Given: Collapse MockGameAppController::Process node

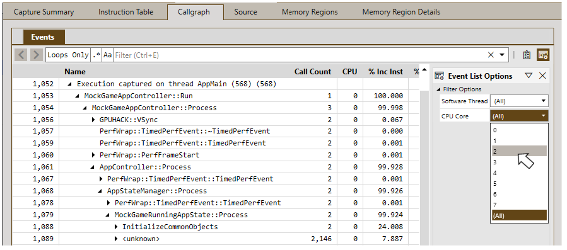Looking at the screenshot, I should point(85,108).
